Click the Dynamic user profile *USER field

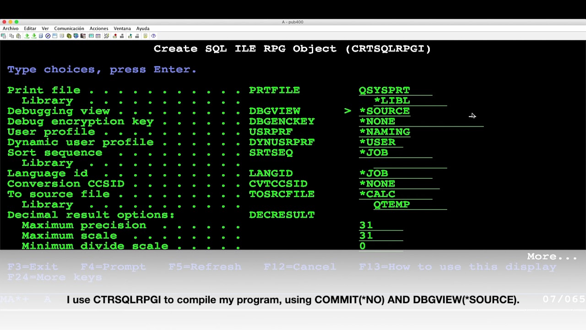tap(381, 142)
